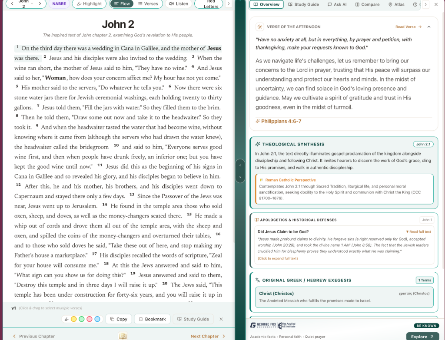
Task: Click the '(Click to expand full text)' link
Action: (x=278, y=258)
